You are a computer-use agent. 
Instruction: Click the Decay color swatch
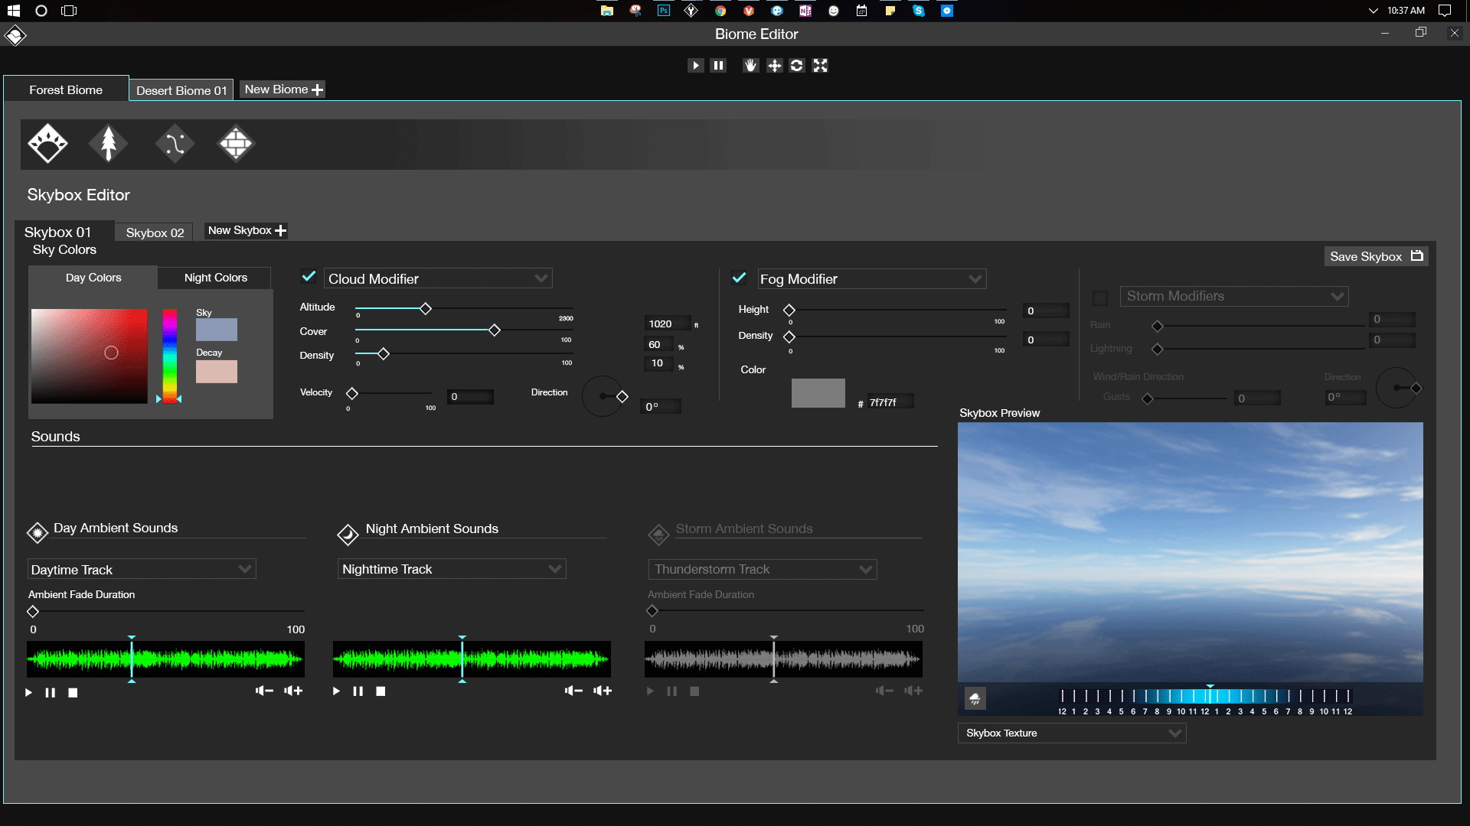tap(216, 372)
